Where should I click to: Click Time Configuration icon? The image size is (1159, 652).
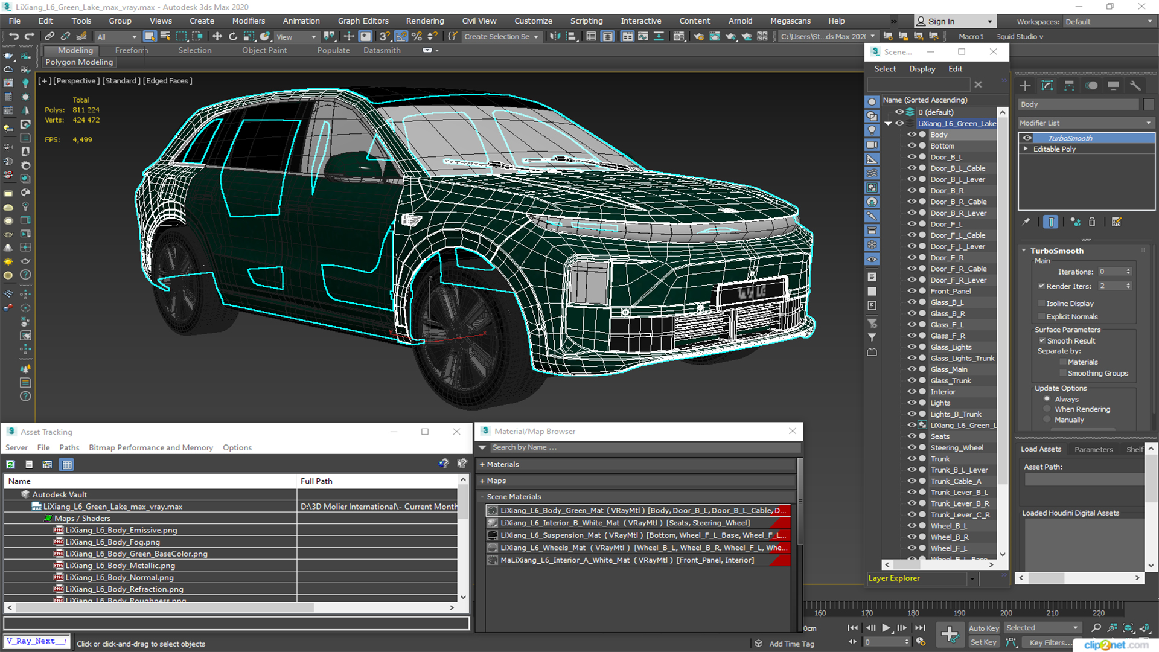[x=921, y=642]
